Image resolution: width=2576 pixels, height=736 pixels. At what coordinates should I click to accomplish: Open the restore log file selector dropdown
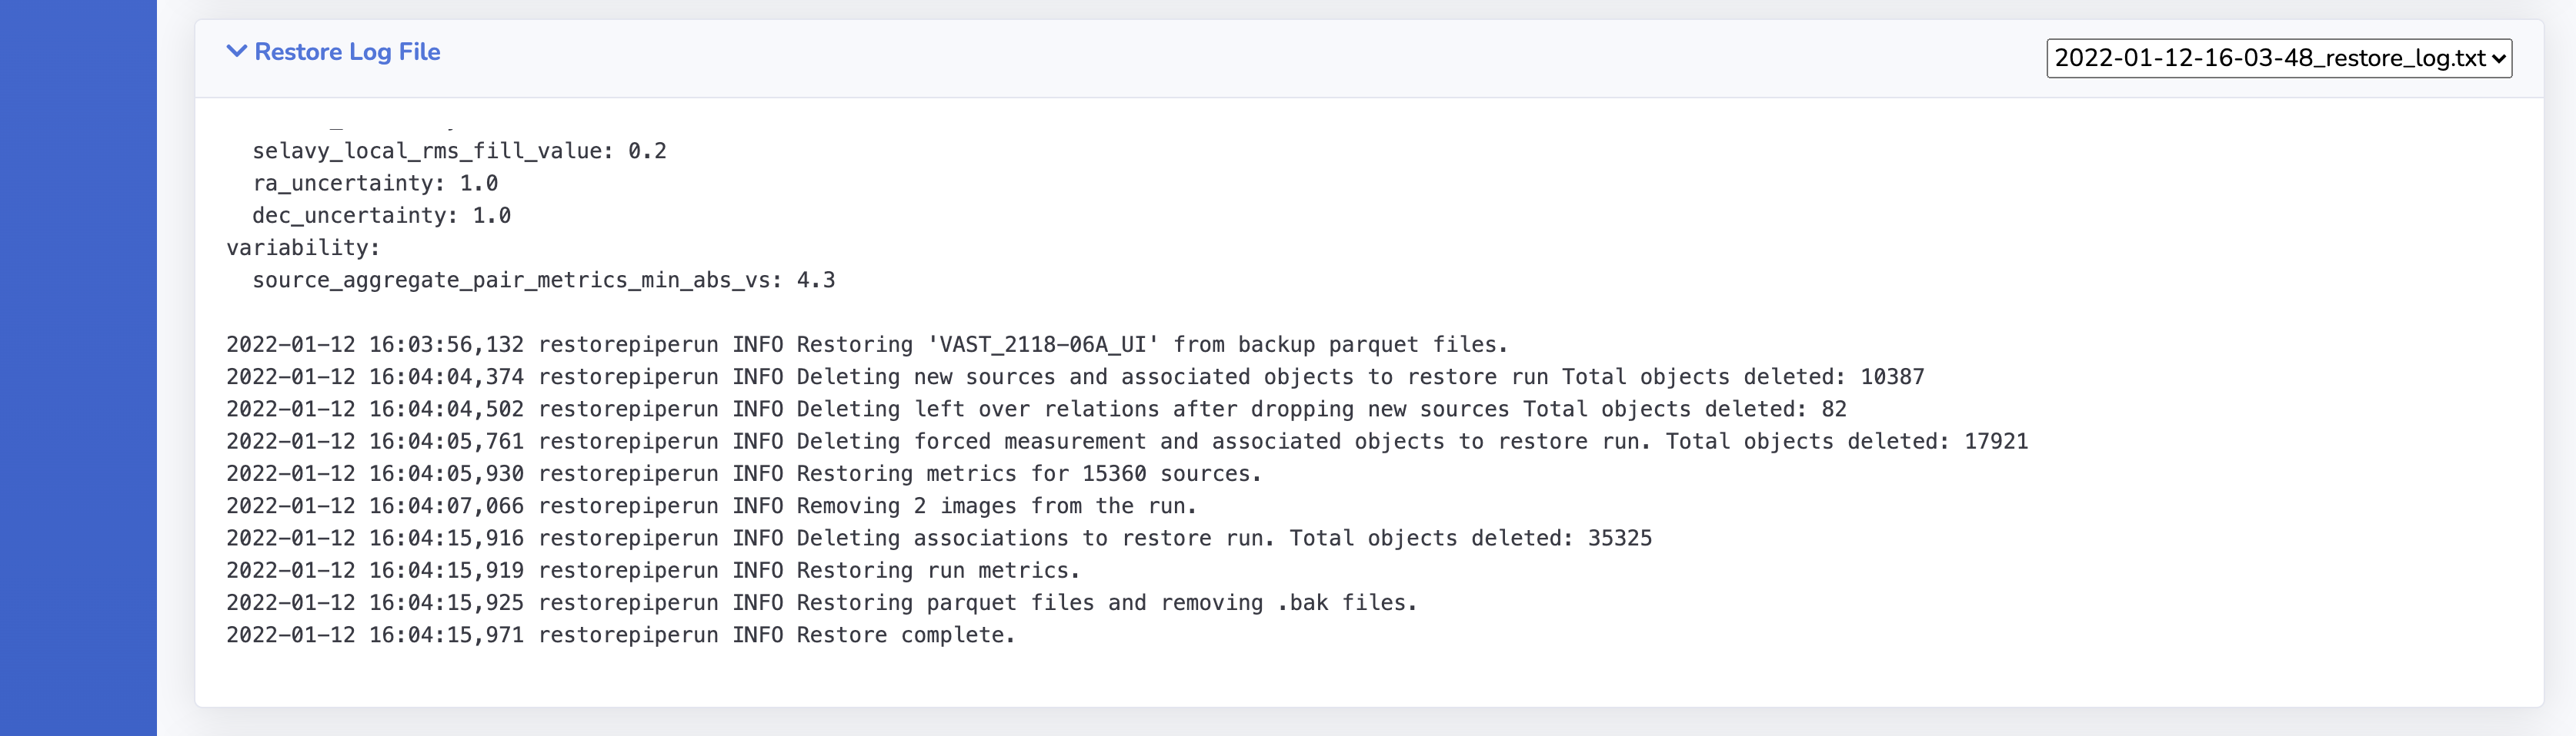tap(2278, 58)
